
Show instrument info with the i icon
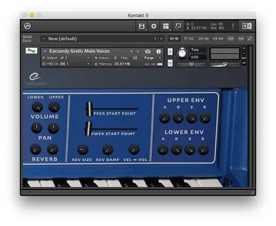(x=158, y=52)
